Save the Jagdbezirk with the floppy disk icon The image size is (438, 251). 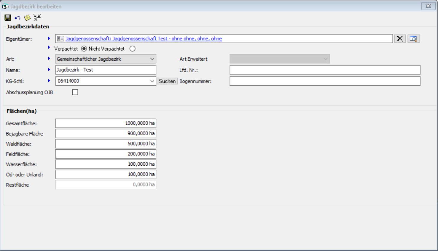point(8,18)
